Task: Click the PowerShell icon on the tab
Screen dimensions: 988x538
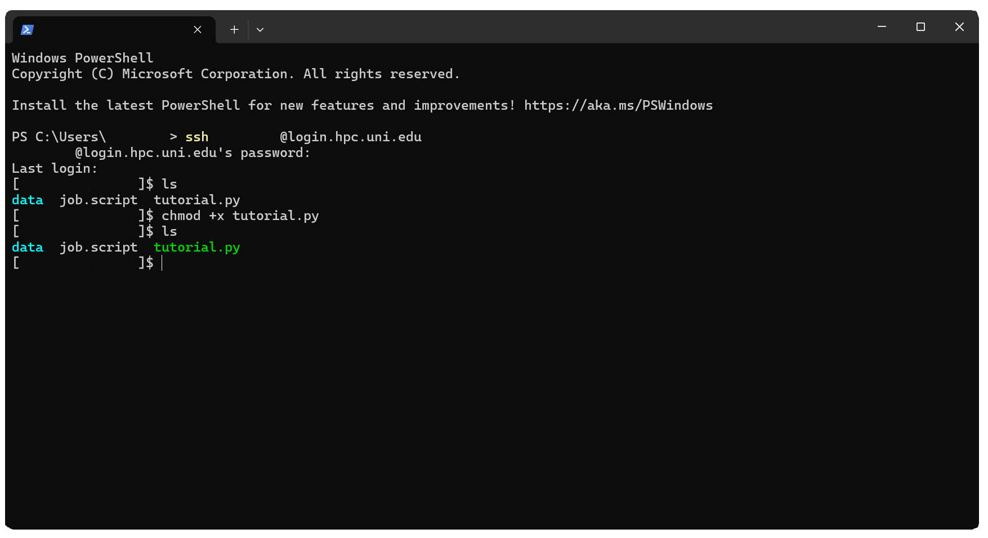Action: coord(27,30)
